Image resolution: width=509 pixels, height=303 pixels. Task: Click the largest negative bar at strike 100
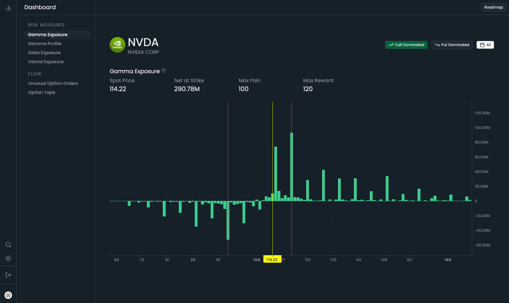click(228, 220)
